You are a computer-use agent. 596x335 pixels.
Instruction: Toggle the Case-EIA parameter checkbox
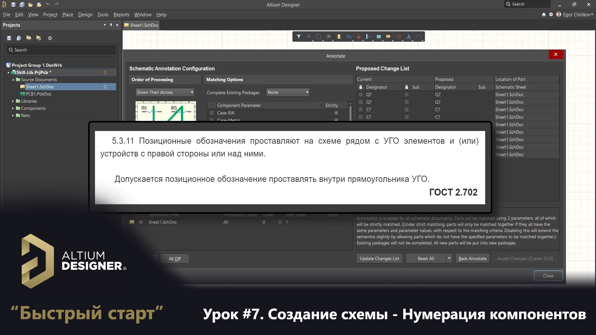(x=211, y=113)
